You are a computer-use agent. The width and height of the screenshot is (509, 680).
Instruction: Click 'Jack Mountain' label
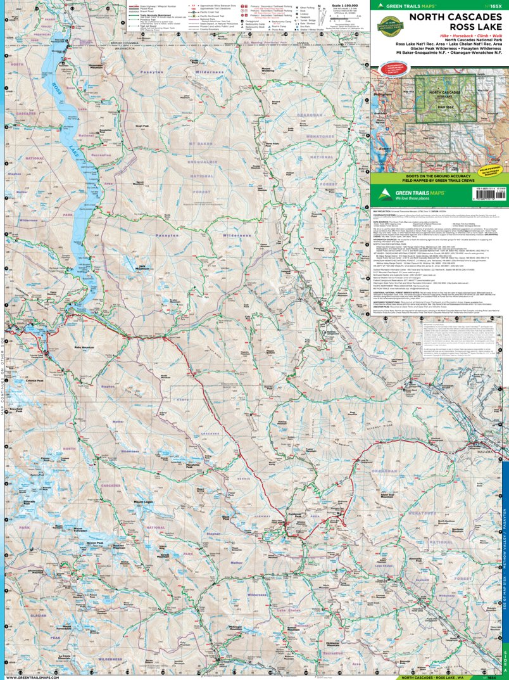tap(142, 269)
